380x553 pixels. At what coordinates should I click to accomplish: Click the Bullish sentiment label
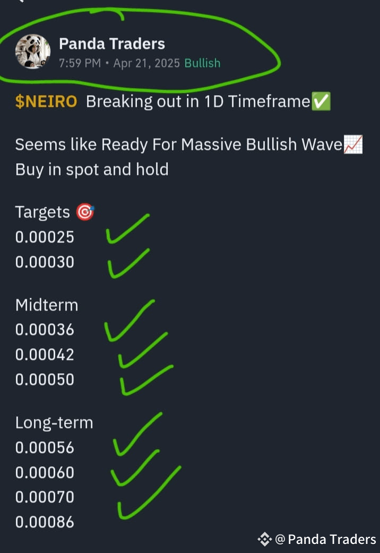click(x=202, y=63)
